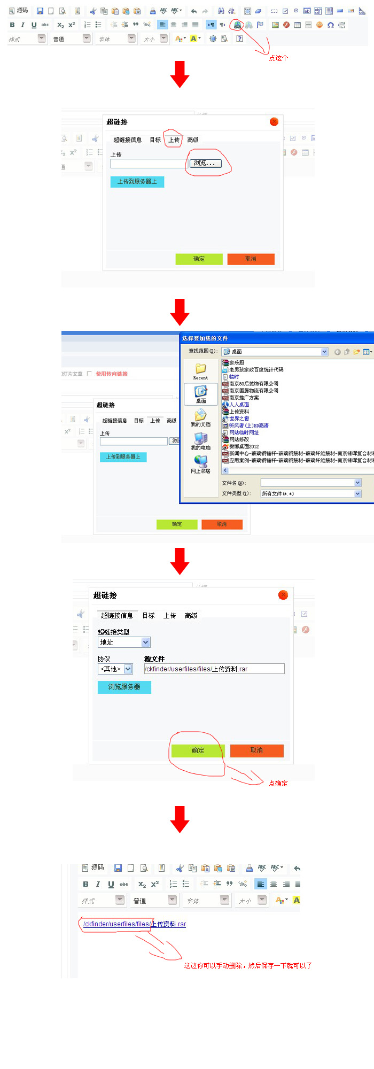The image size is (374, 1069).
Task: Click the maximize editor icon in top toolbar
Action: click(x=213, y=38)
